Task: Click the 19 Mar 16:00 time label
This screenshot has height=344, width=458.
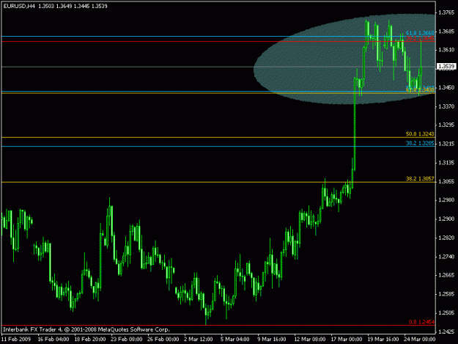Action: 383,340
